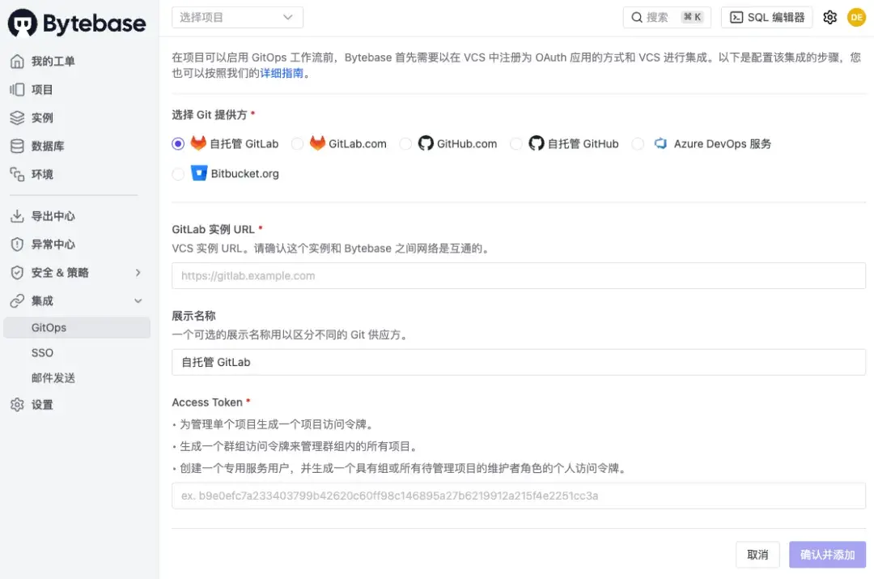Click the link icon beside 集成
Viewport: 874px width, 579px height.
tap(17, 301)
